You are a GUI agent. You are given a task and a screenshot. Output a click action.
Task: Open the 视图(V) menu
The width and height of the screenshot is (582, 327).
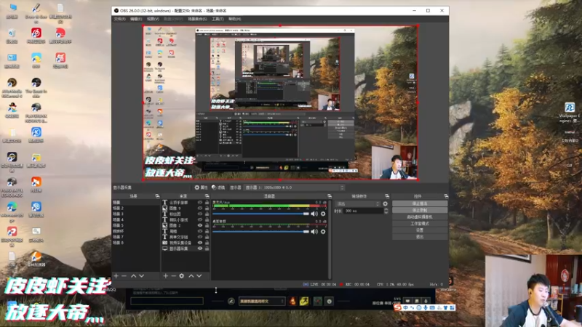[x=153, y=19]
